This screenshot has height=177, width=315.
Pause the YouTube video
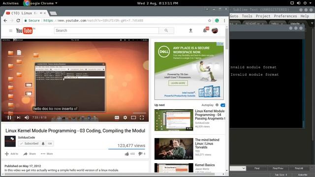tap(9, 118)
